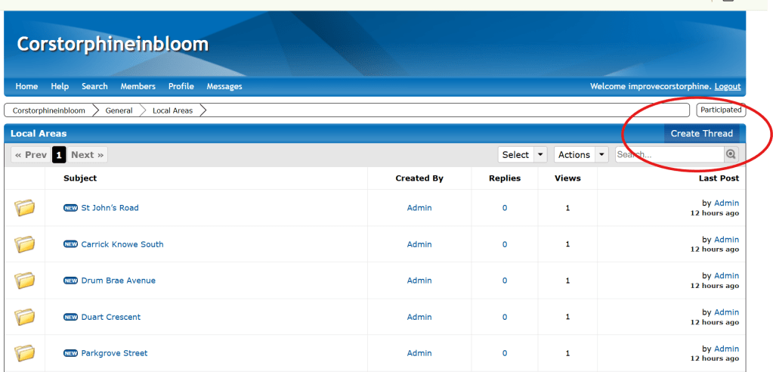Screen dimensions: 773x372
Task: Click the General breadcrumb
Action: 119,110
